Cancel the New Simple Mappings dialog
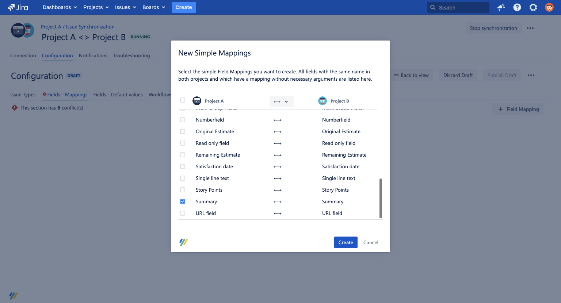Screen dimensions: 561x303 click(x=370, y=242)
